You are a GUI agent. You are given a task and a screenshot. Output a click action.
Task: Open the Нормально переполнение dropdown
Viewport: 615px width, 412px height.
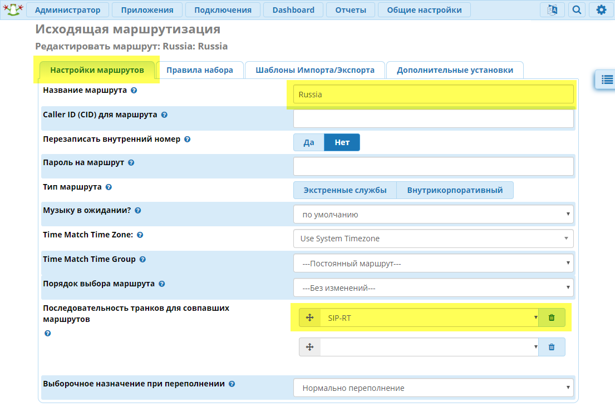[434, 388]
